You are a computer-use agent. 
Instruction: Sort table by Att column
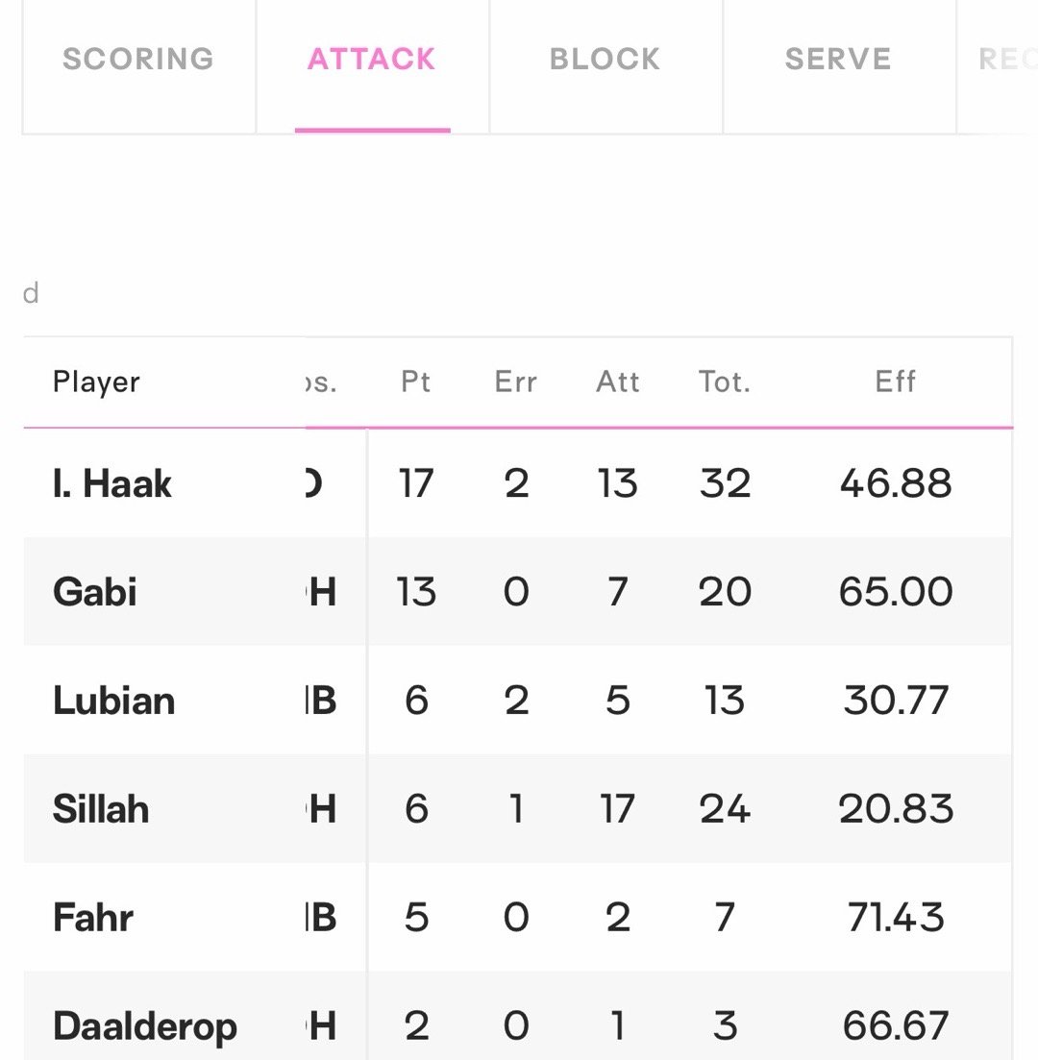point(618,382)
